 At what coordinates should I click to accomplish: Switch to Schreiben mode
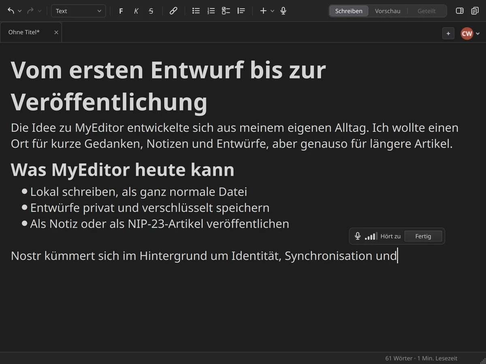[349, 11]
